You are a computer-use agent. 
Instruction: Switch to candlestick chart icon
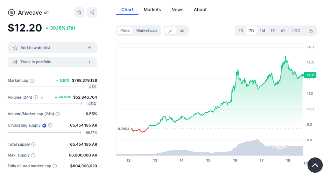tap(182, 31)
